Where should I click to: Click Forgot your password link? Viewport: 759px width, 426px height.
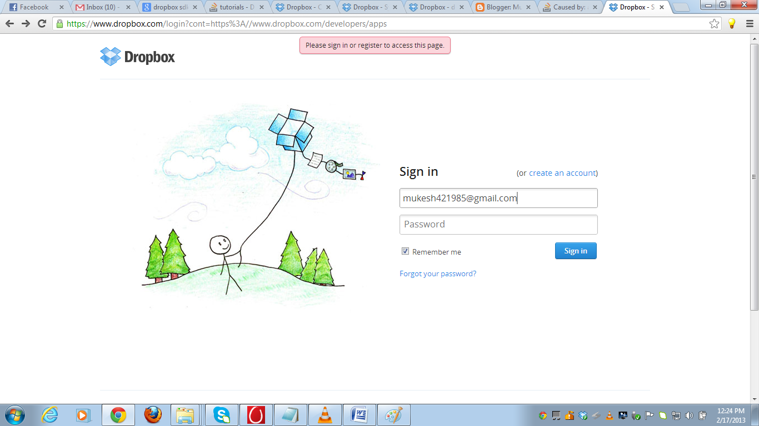(x=438, y=273)
